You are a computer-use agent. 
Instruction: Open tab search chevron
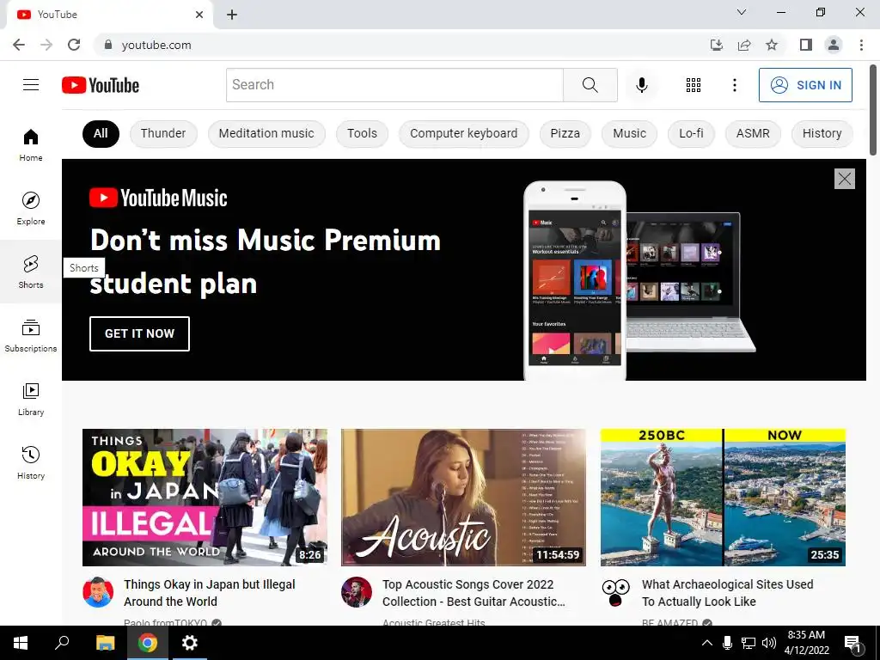742,12
